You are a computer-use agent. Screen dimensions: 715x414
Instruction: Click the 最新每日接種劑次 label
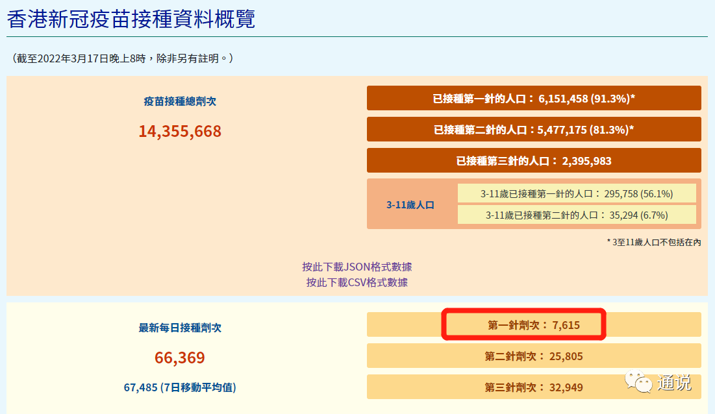(x=180, y=328)
